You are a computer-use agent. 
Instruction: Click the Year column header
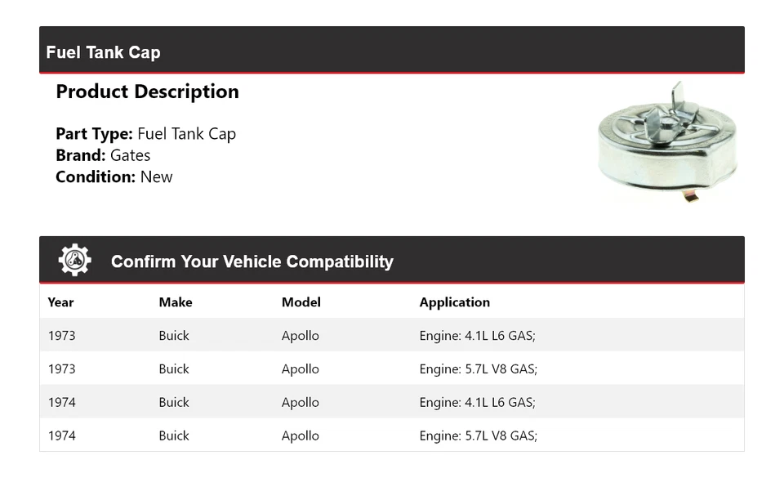click(60, 302)
